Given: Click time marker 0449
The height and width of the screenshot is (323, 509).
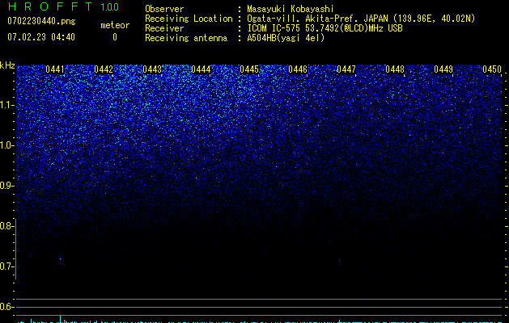Looking at the screenshot, I should click(443, 69).
